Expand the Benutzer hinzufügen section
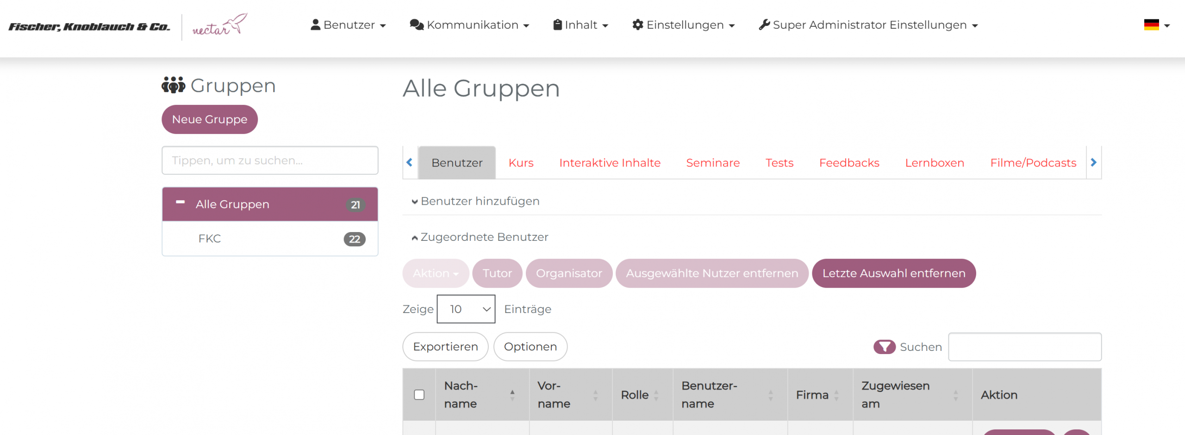 point(476,201)
